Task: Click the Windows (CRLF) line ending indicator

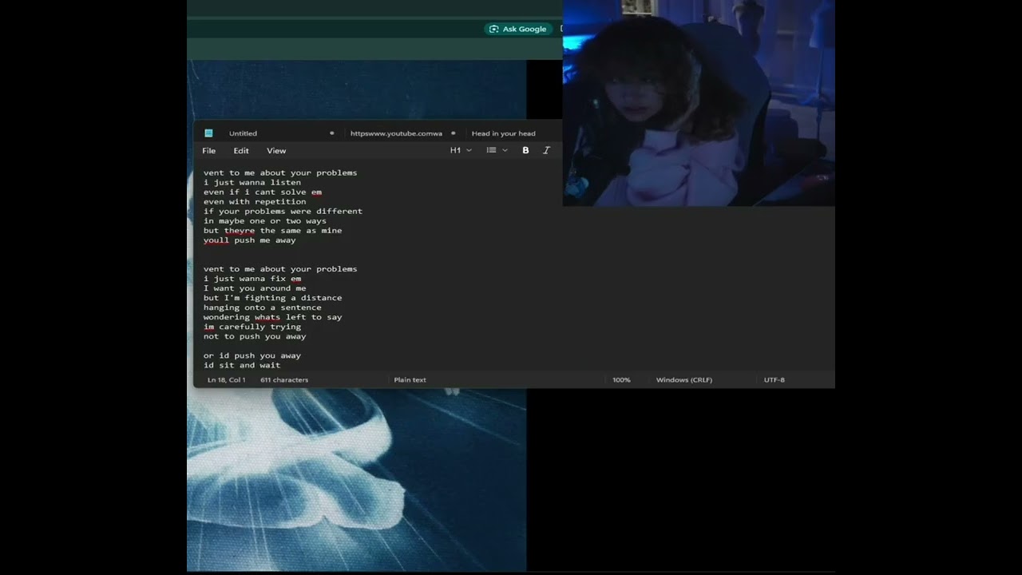Action: pyautogui.click(x=684, y=380)
